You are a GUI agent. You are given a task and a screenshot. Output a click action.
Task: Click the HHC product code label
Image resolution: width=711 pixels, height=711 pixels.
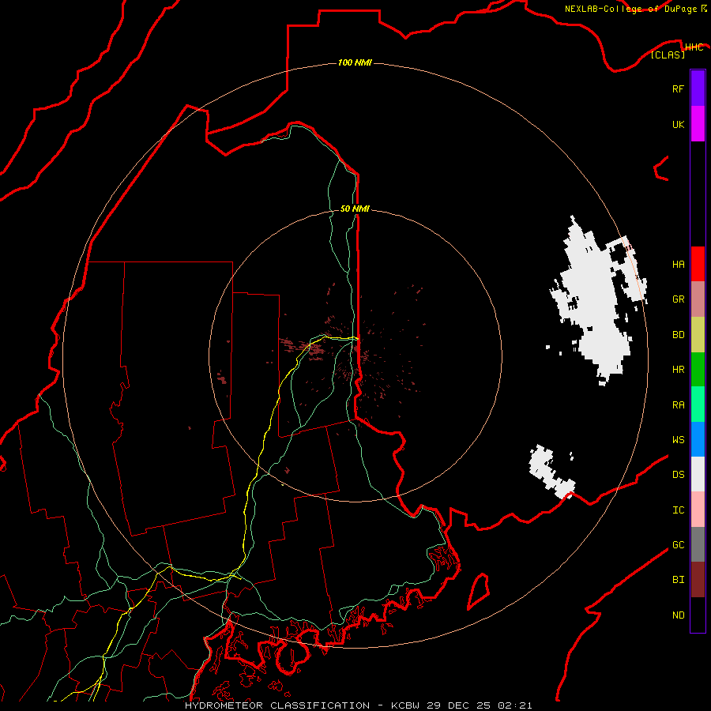(694, 47)
